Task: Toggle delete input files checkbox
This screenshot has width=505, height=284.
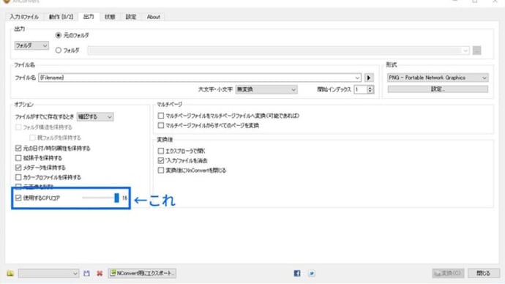Action: point(161,160)
